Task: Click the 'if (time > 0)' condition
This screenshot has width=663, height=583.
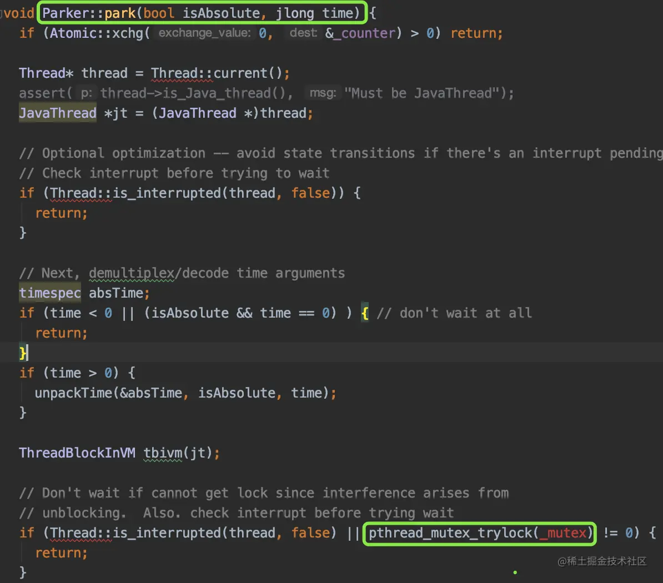Action: click(x=69, y=373)
